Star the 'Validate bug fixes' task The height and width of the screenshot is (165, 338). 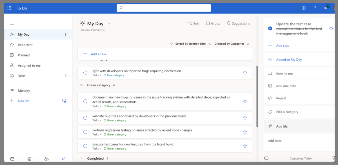coord(245,118)
